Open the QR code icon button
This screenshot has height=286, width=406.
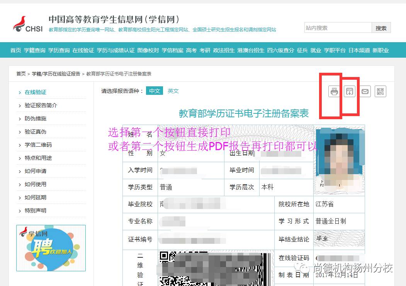point(381,91)
